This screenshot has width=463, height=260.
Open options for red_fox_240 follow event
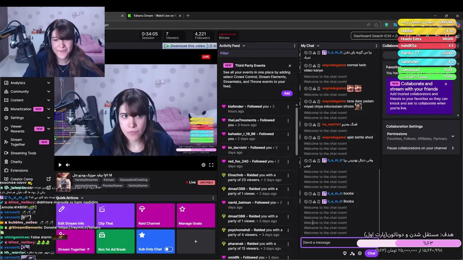coord(288,162)
